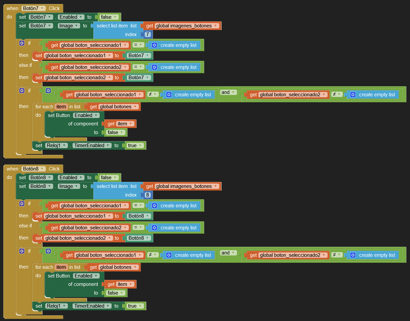Open the mutator gear on Botón7's and block

[x=48, y=91]
